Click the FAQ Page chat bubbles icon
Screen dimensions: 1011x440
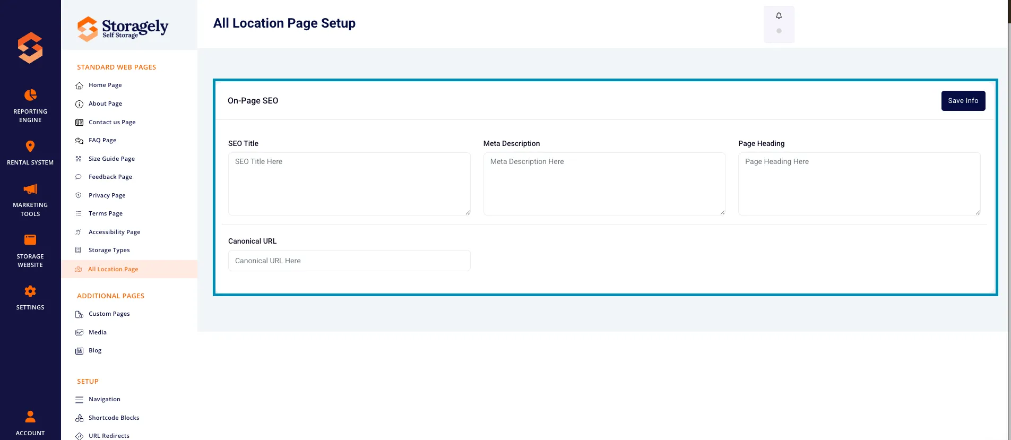pos(79,141)
